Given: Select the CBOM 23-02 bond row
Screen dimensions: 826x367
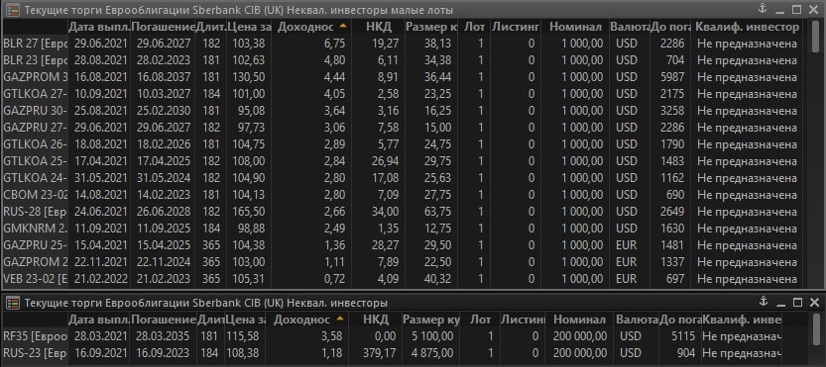Looking at the screenshot, I should tap(403, 195).
